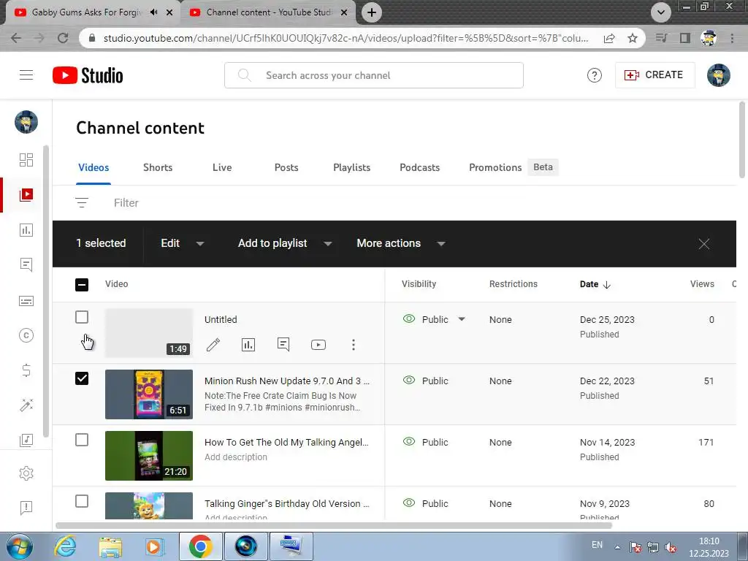The width and height of the screenshot is (748, 561).
Task: Click visibility eye for Talking Angela video
Action: coord(409,441)
